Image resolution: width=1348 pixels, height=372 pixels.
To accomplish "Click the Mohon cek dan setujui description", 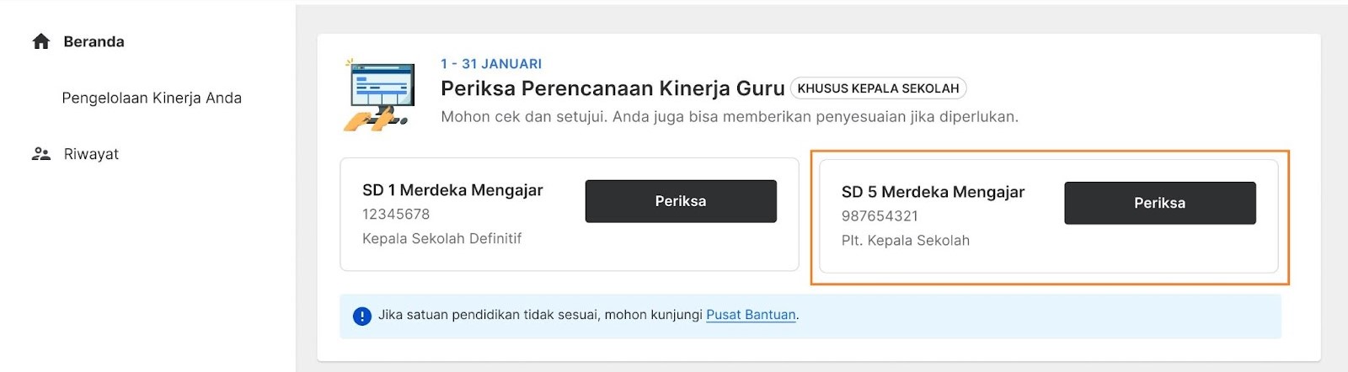I will (730, 117).
